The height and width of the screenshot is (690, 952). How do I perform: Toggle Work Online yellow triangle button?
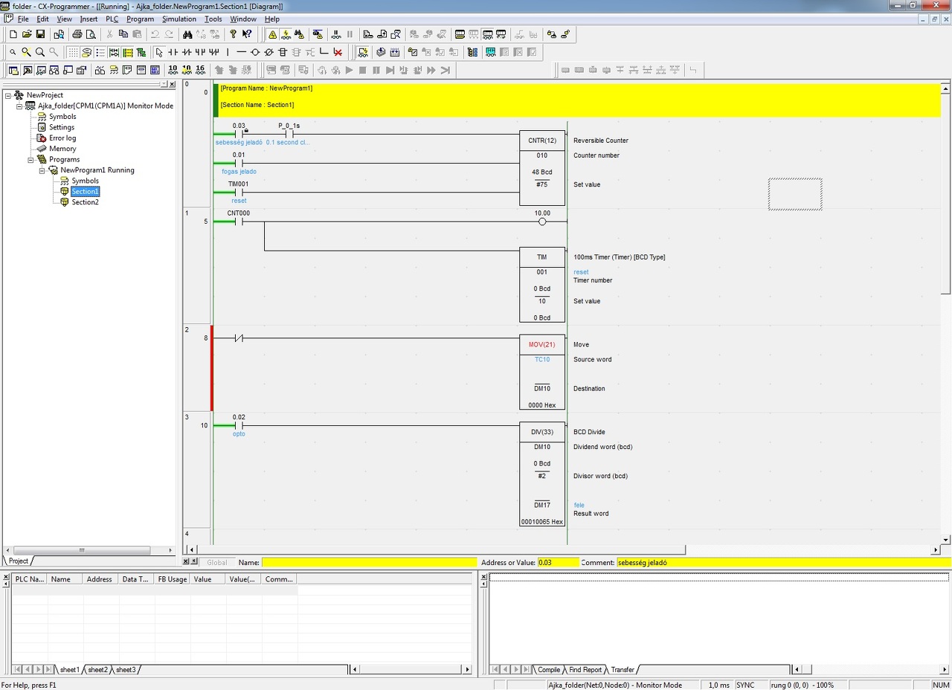tap(272, 34)
